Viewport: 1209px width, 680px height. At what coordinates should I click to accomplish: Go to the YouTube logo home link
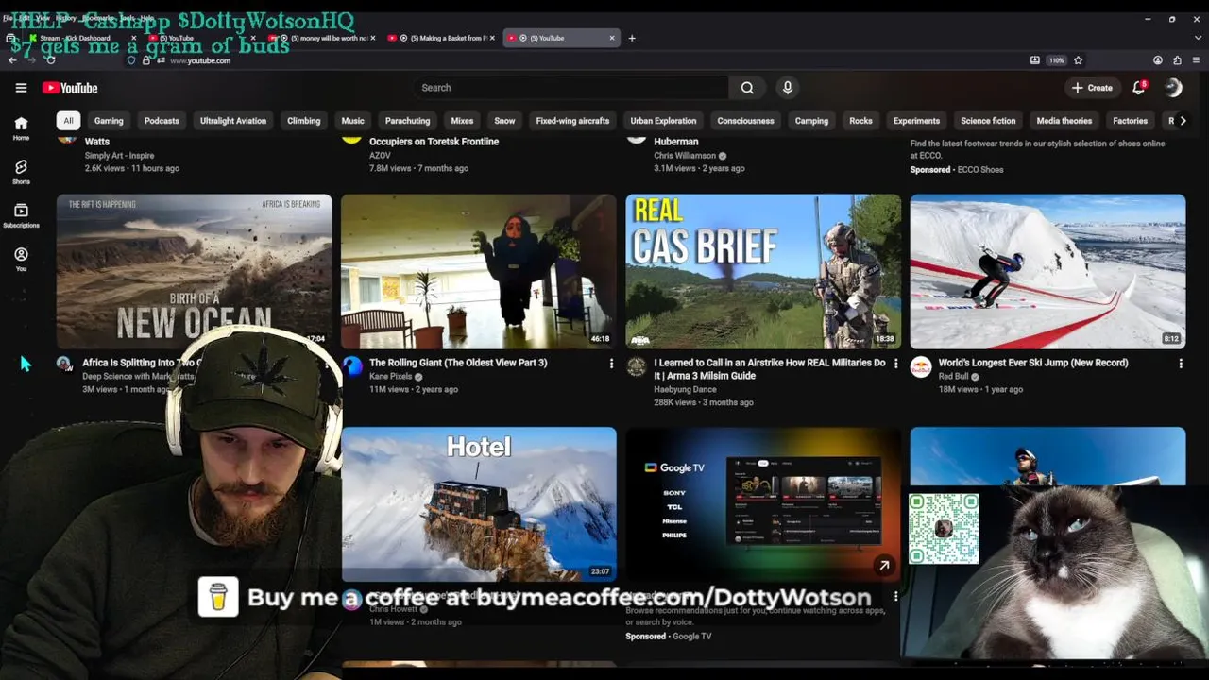point(70,88)
